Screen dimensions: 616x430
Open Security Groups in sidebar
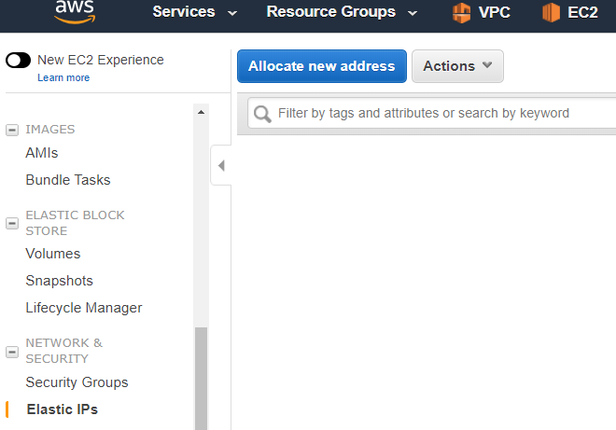point(77,382)
